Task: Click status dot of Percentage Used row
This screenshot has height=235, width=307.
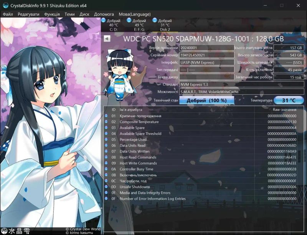Action: 106,139
